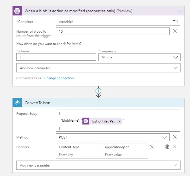190x176 pixels.
Task: Remove the Method parameter
Action: (175, 137)
